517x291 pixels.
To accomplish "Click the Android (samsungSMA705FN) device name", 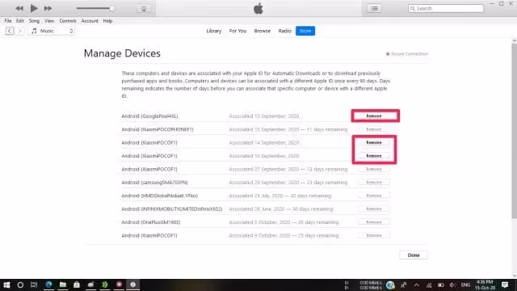I will coord(154,182).
